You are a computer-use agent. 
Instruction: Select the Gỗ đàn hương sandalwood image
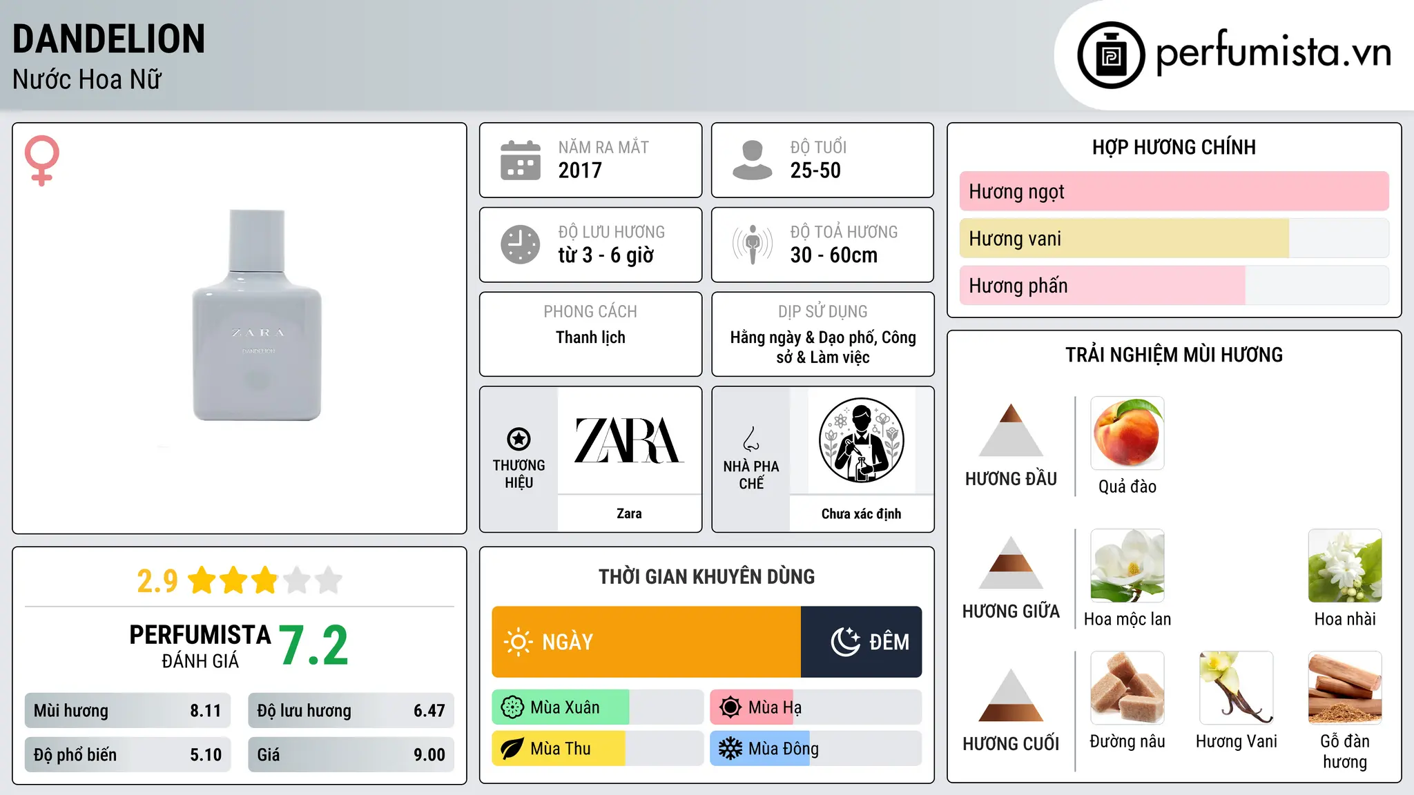click(1345, 688)
